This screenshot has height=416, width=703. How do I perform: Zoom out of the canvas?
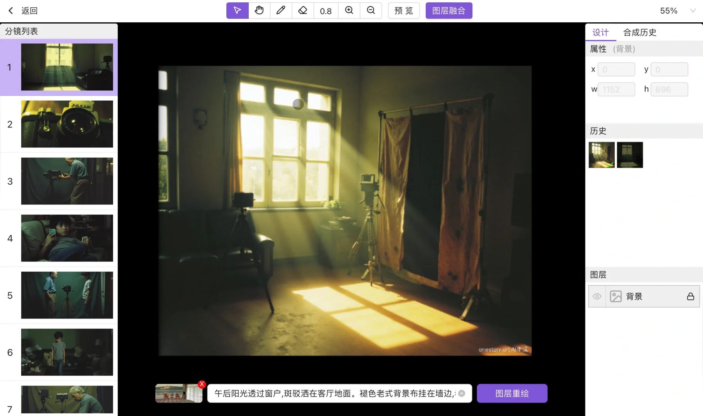[x=370, y=10]
